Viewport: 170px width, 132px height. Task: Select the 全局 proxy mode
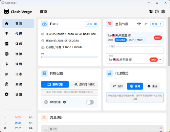tap(135, 86)
